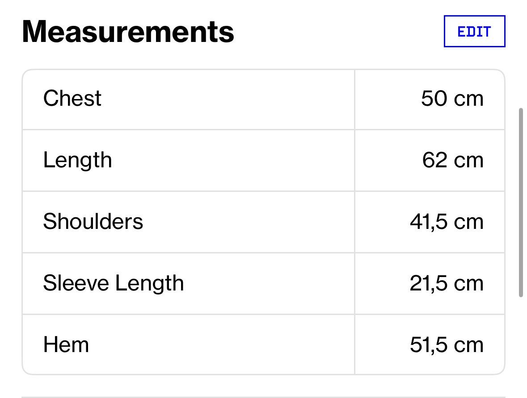Select the Sleeve Length row label

click(114, 283)
